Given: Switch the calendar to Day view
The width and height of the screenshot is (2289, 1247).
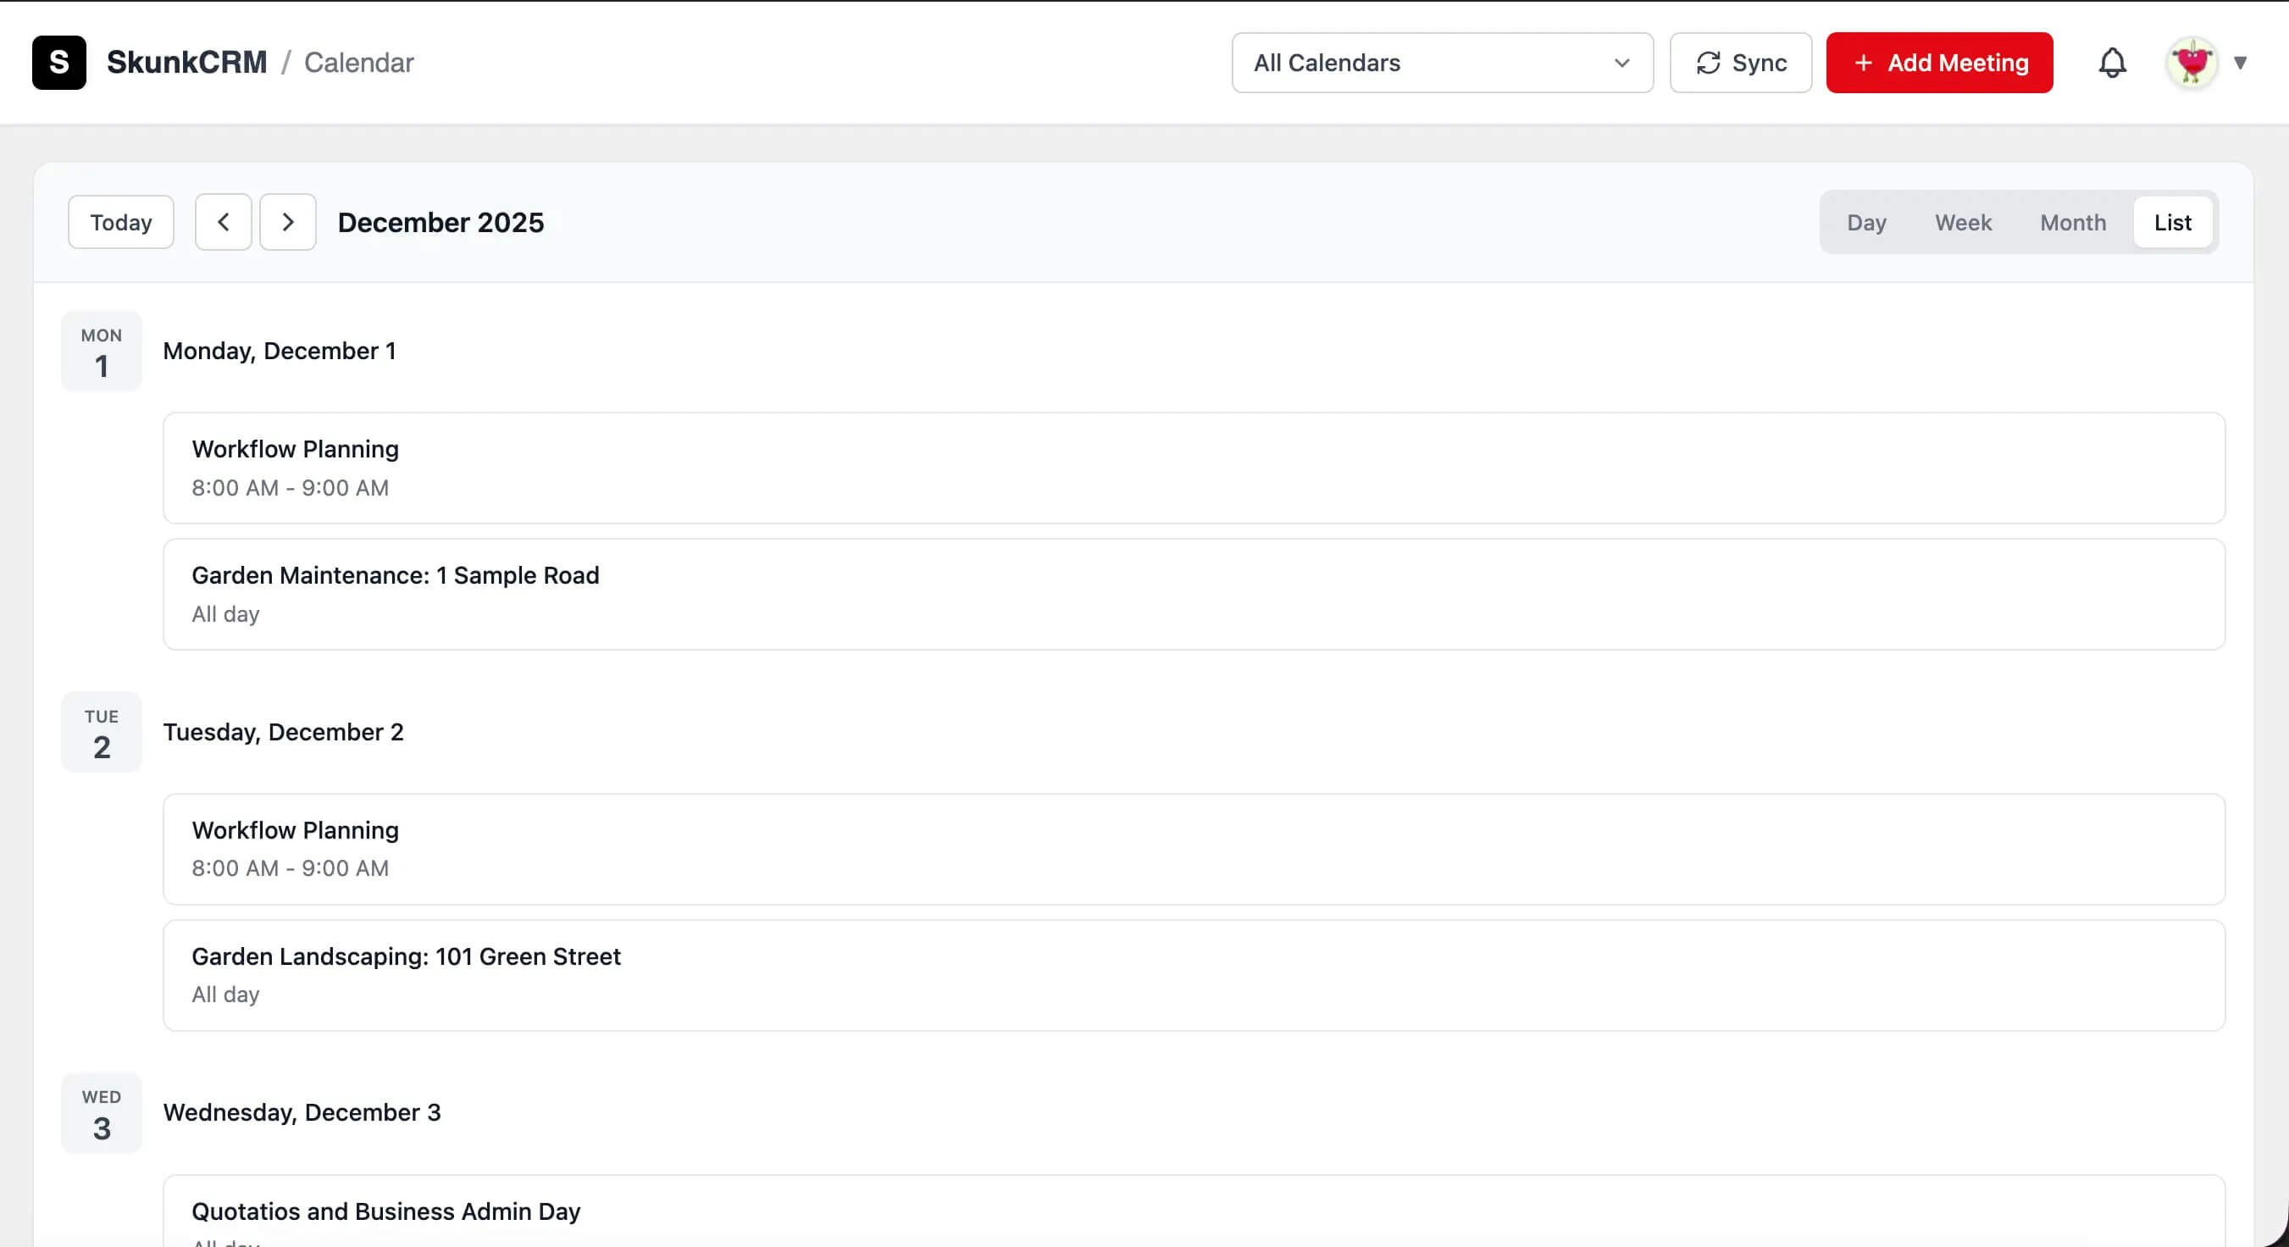Looking at the screenshot, I should [x=1867, y=222].
